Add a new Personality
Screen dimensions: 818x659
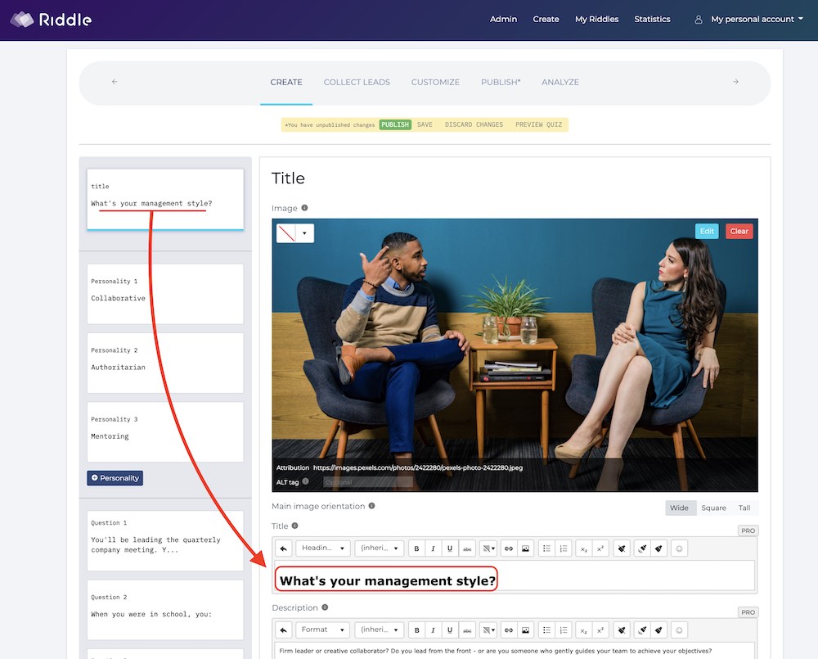point(115,478)
